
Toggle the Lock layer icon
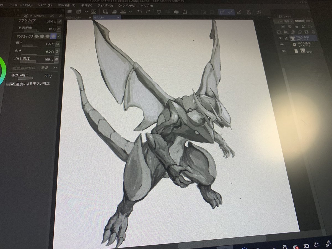(297, 26)
